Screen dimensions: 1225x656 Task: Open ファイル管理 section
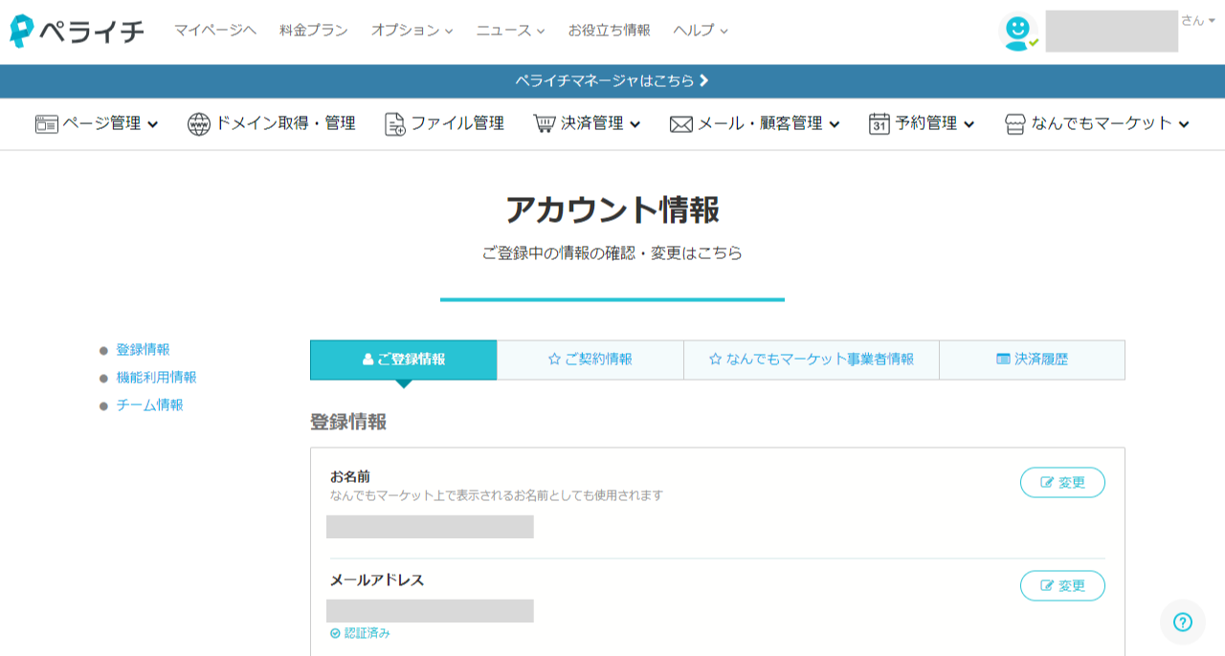444,123
